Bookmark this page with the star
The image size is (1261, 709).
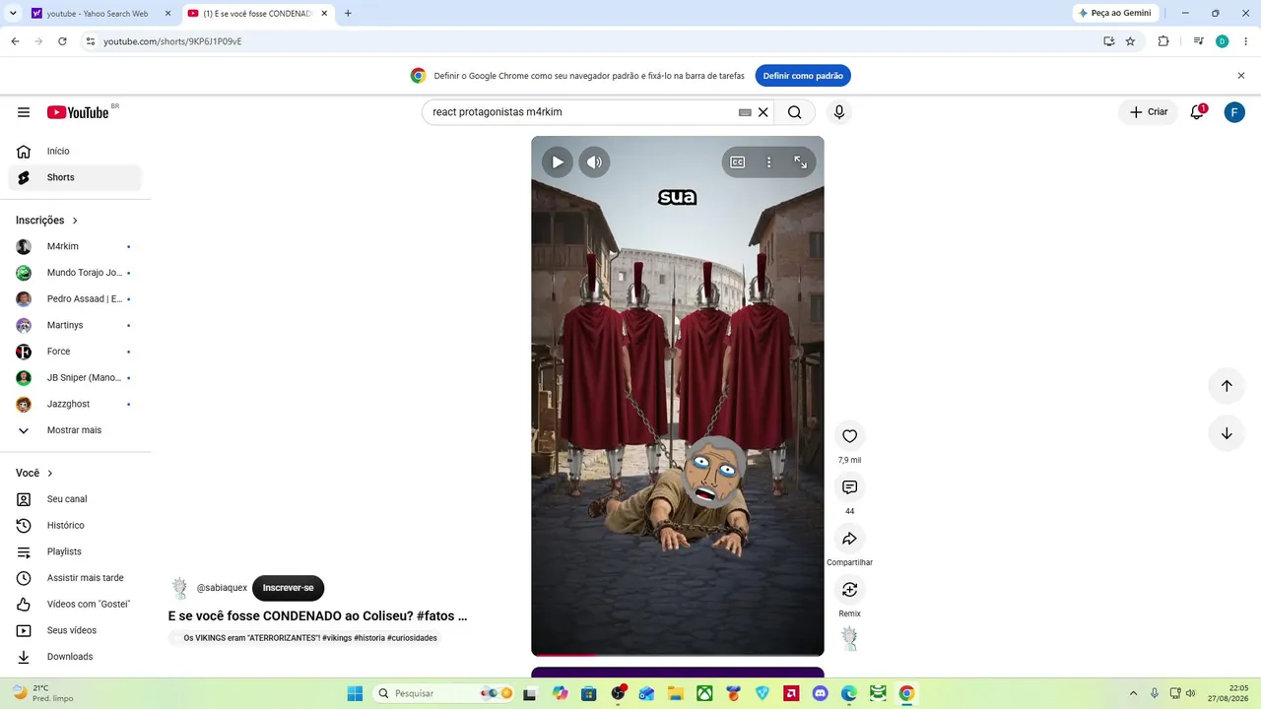click(1130, 41)
